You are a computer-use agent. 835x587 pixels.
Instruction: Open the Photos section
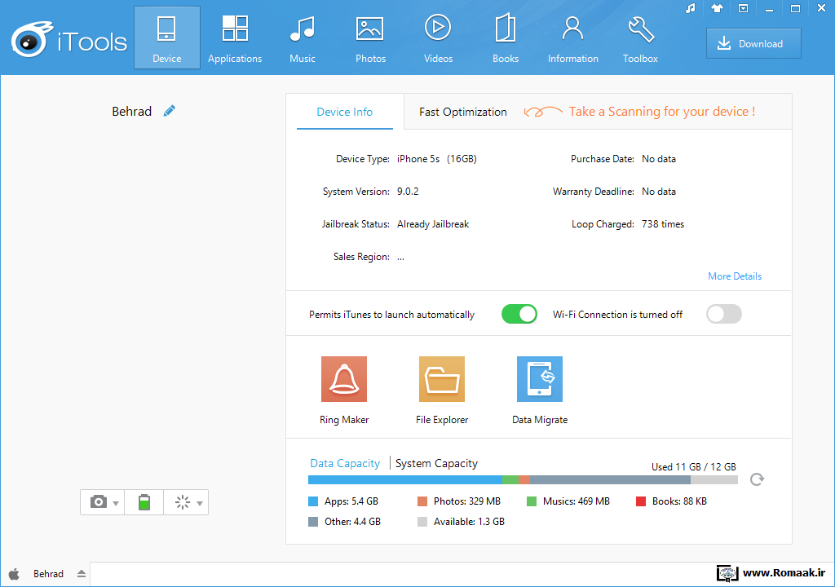(370, 38)
